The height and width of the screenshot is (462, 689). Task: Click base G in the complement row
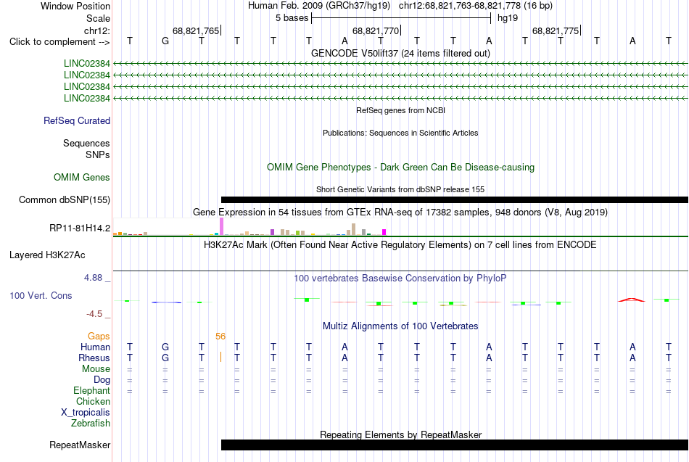click(x=165, y=41)
